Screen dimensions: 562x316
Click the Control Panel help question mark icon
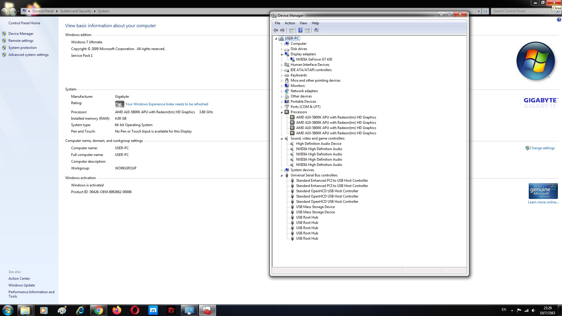coord(559,20)
